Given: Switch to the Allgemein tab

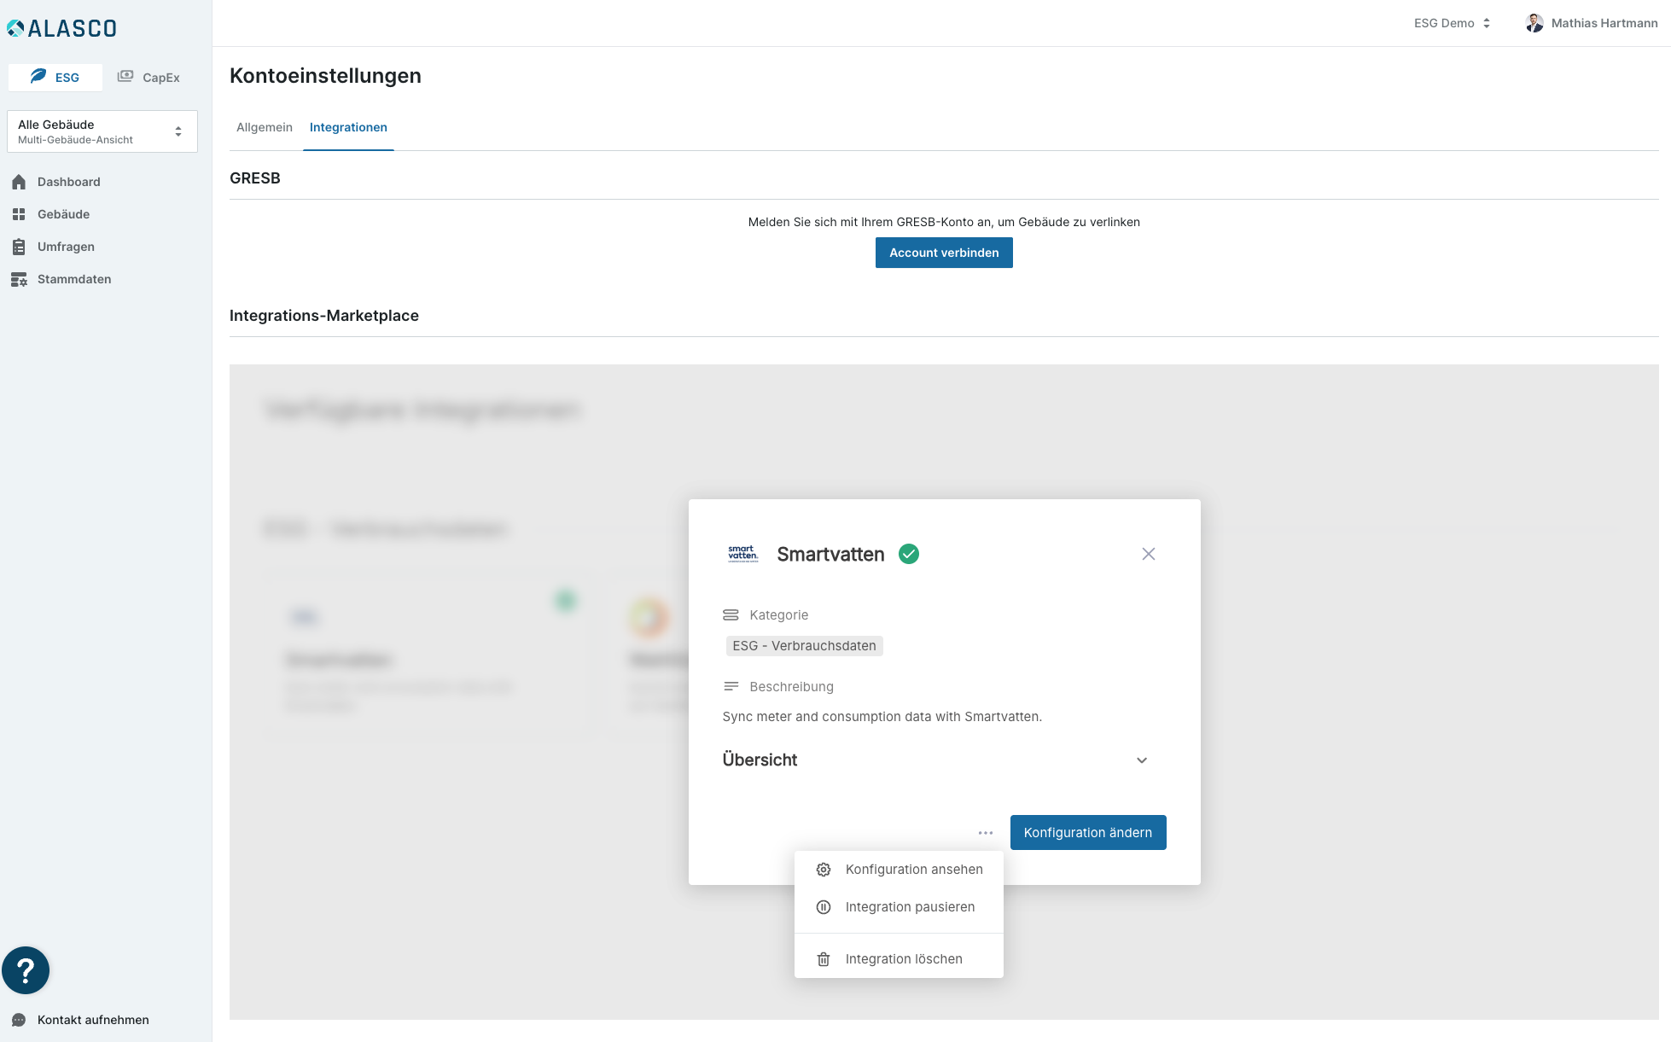Looking at the screenshot, I should pyautogui.click(x=265, y=127).
